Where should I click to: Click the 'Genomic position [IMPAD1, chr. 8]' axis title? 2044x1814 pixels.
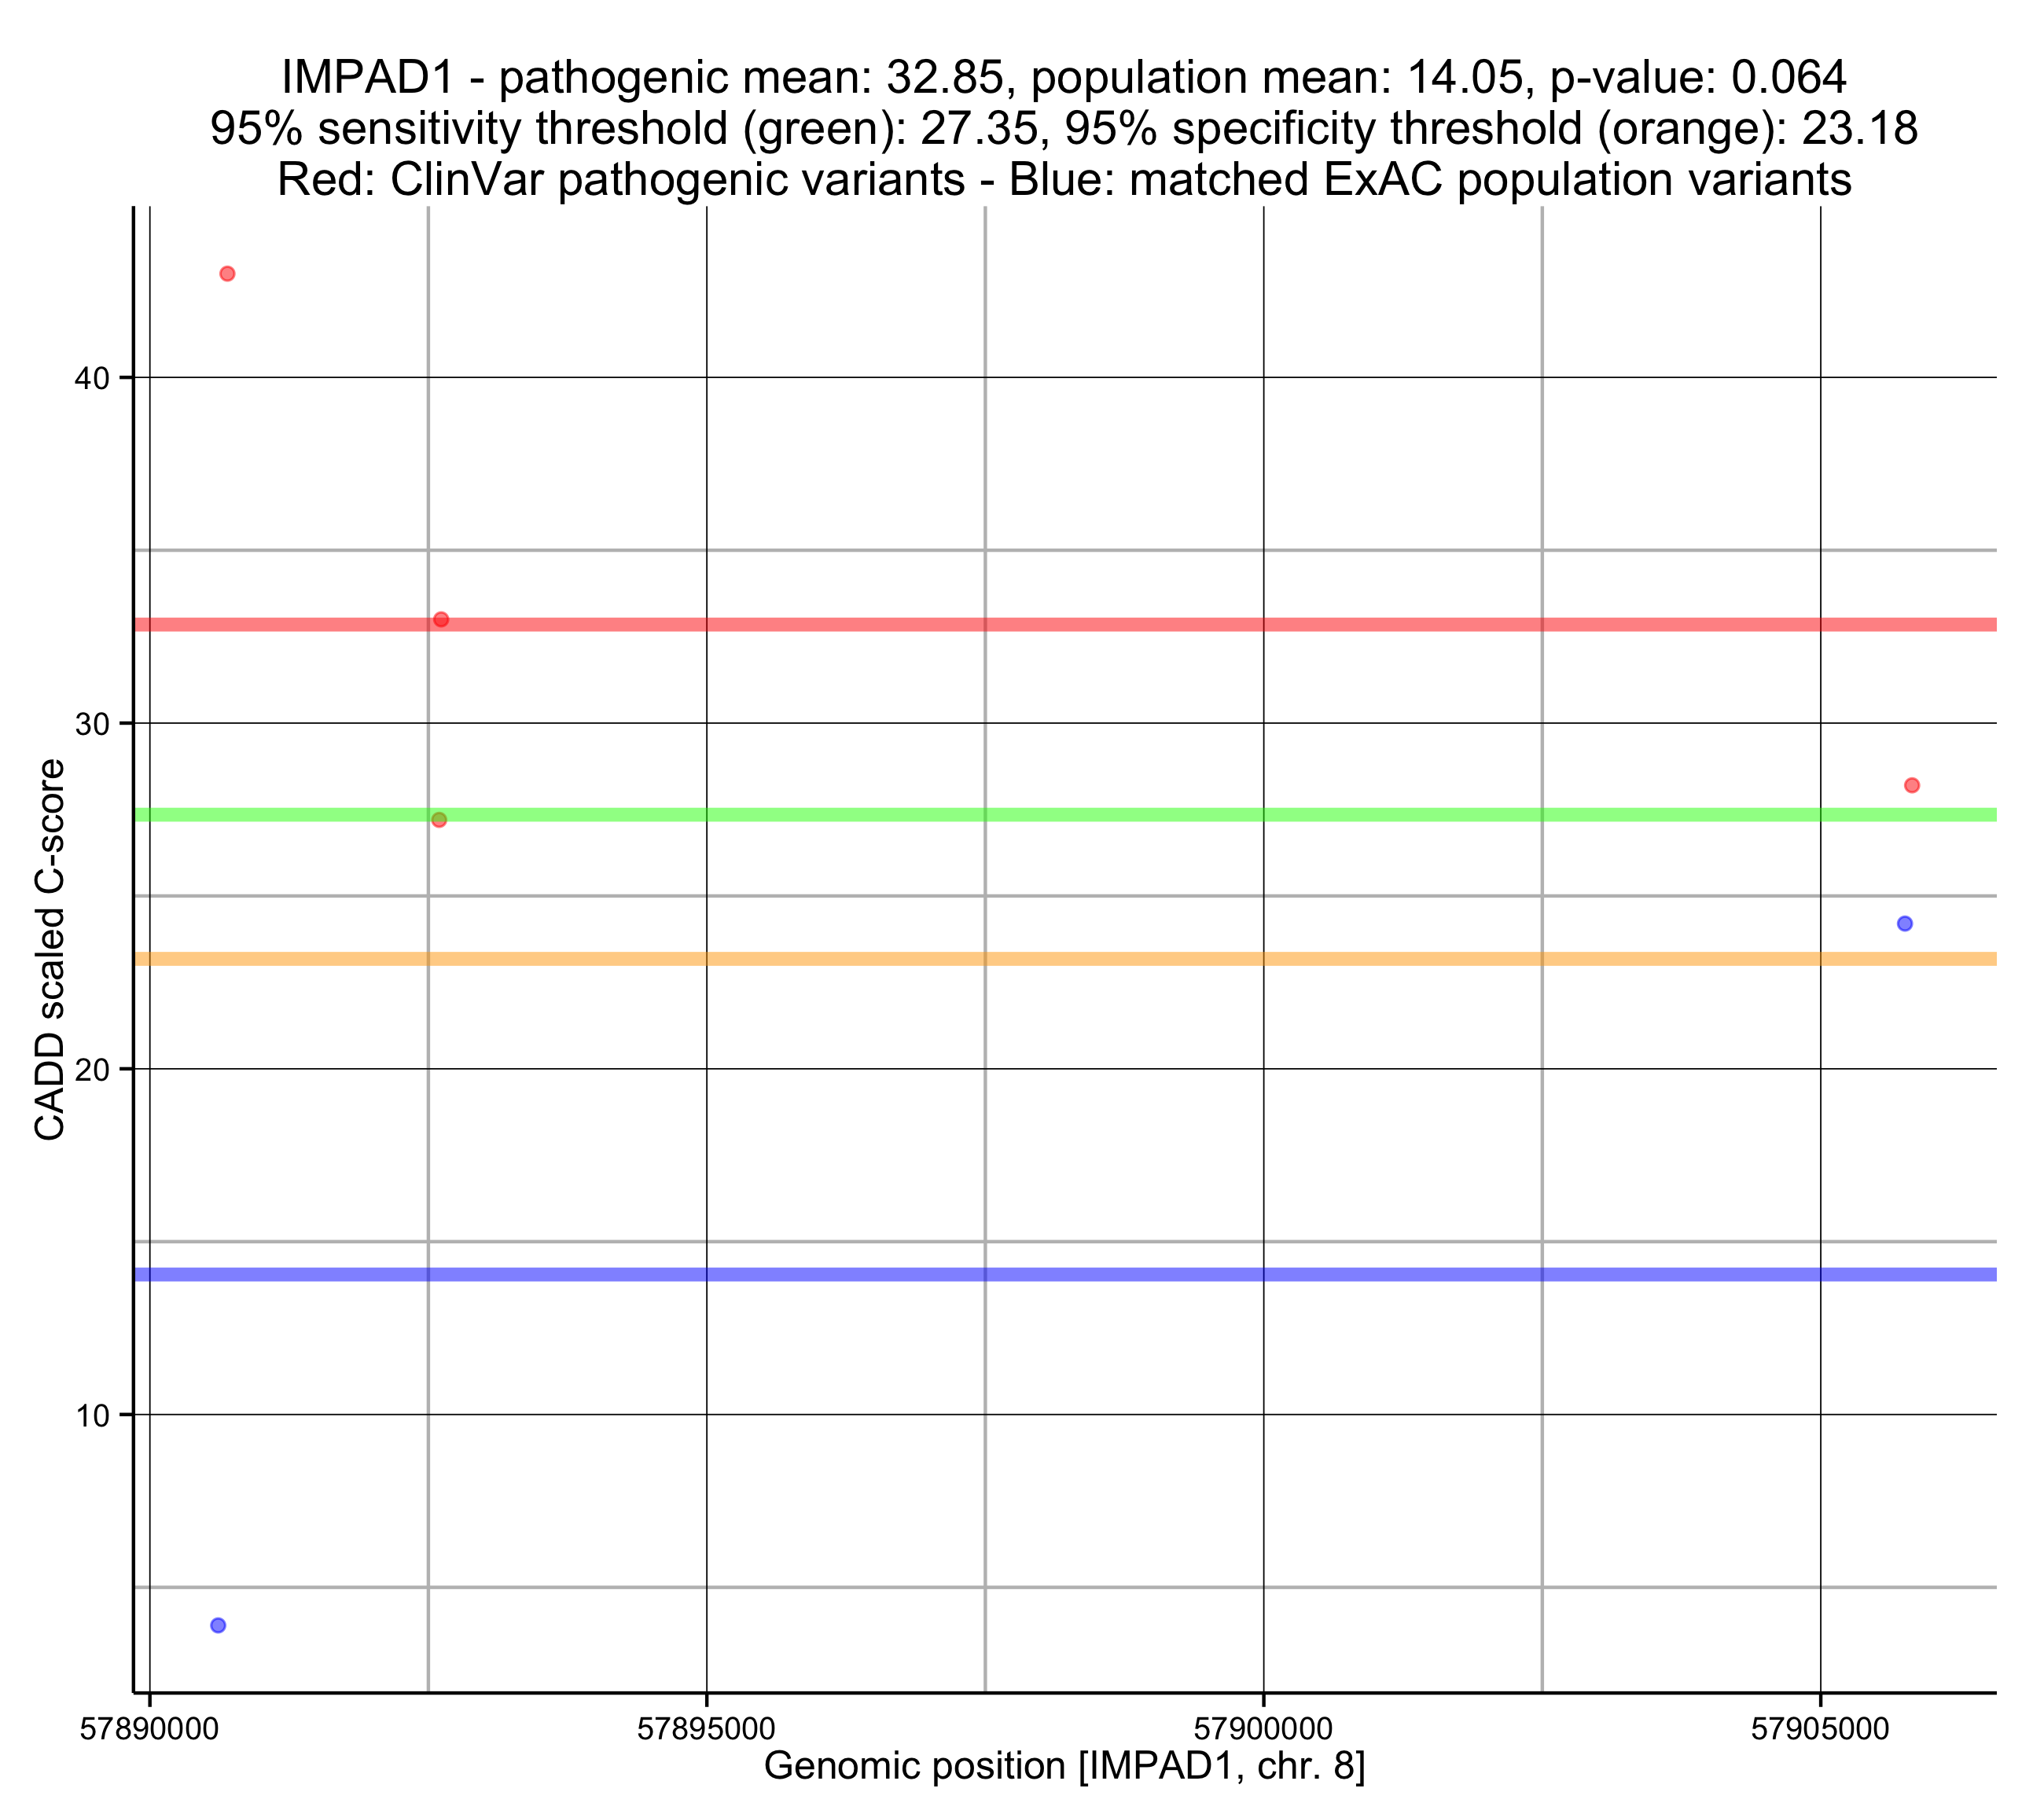point(1064,1767)
